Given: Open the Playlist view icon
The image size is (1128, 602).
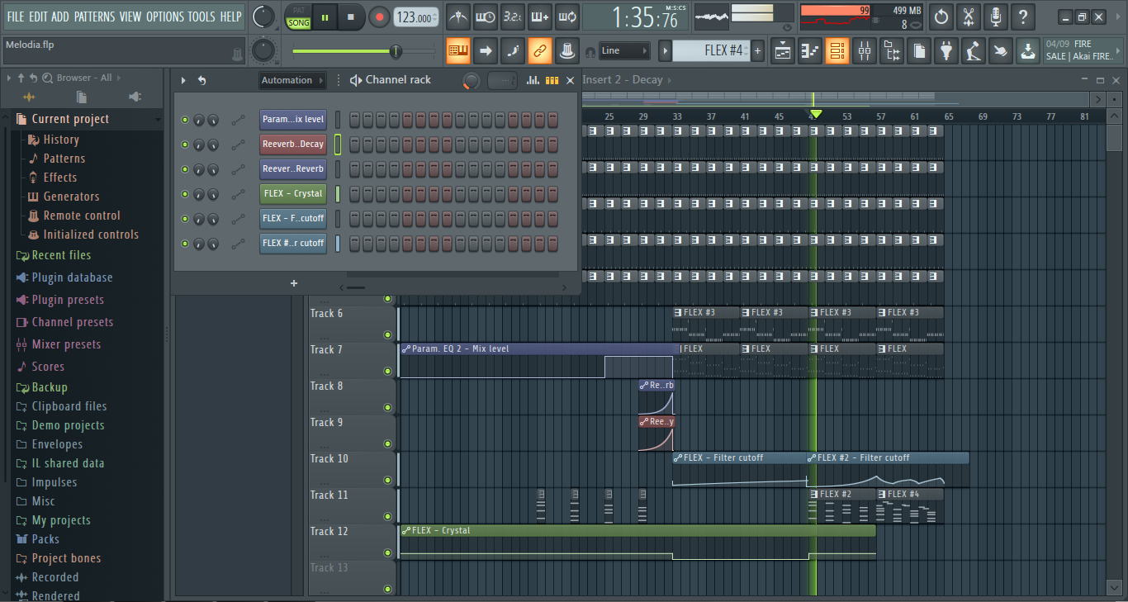Looking at the screenshot, I should pos(783,51).
